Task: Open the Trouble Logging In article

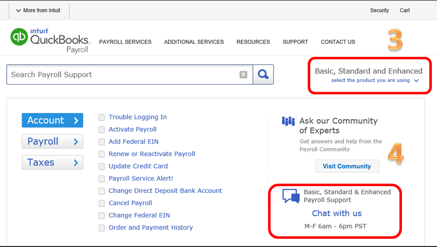Action: (138, 117)
